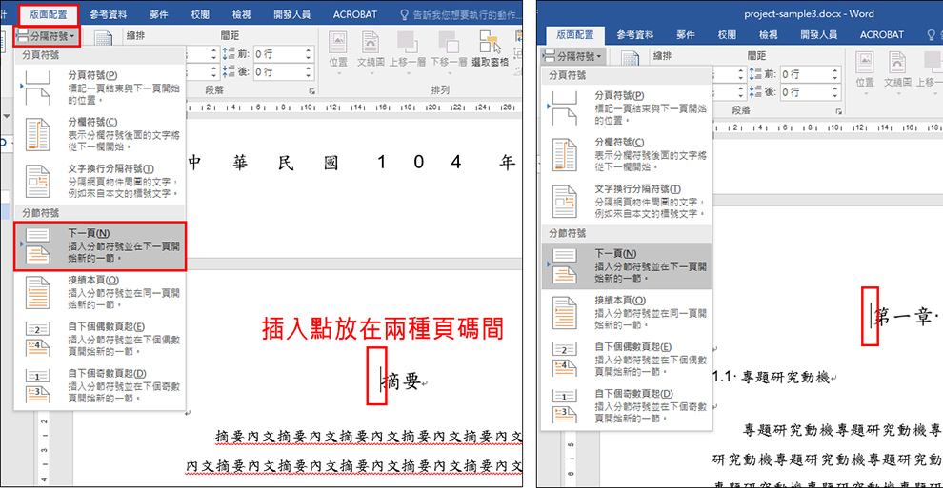Choose 自下個奇數頁起 icon in right menu
Image resolution: width=943 pixels, height=488 pixels.
[565, 406]
